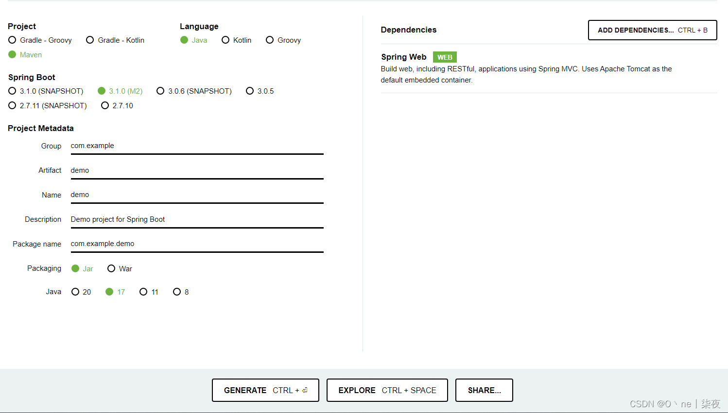The width and height of the screenshot is (728, 413).
Task: Pick Java version 17
Action: click(x=115, y=292)
